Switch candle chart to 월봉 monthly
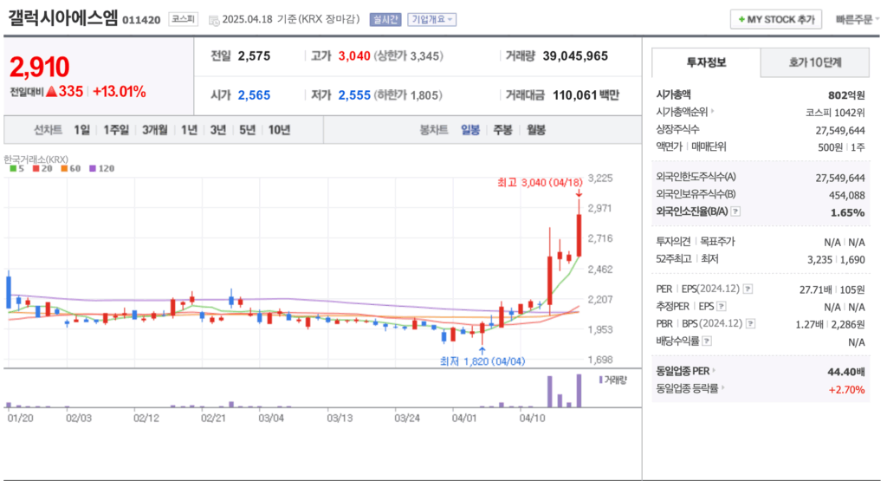 (x=535, y=130)
